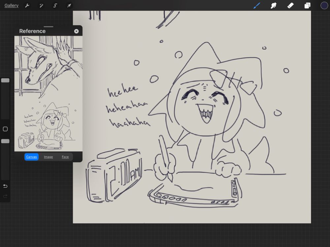
Task: Click the Reference panel drag handle
Action: (x=49, y=27)
